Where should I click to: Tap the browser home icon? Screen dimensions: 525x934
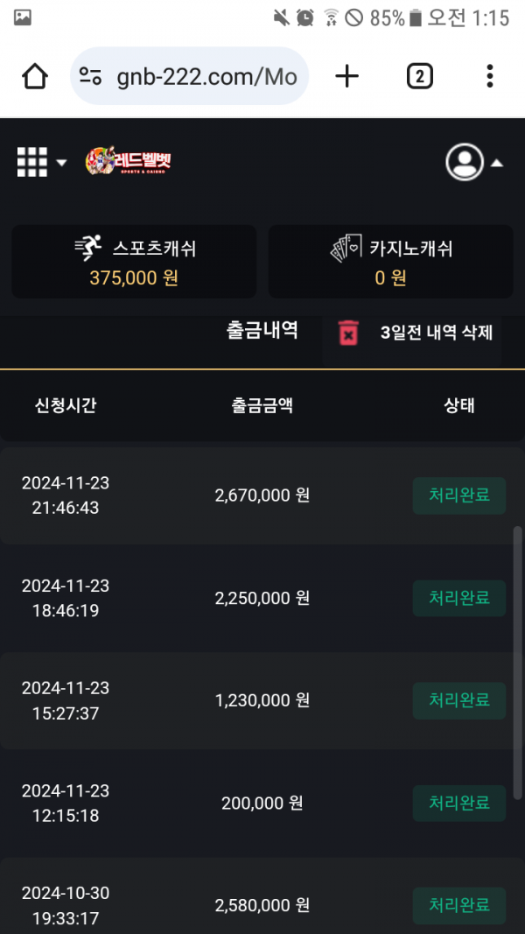pos(35,77)
